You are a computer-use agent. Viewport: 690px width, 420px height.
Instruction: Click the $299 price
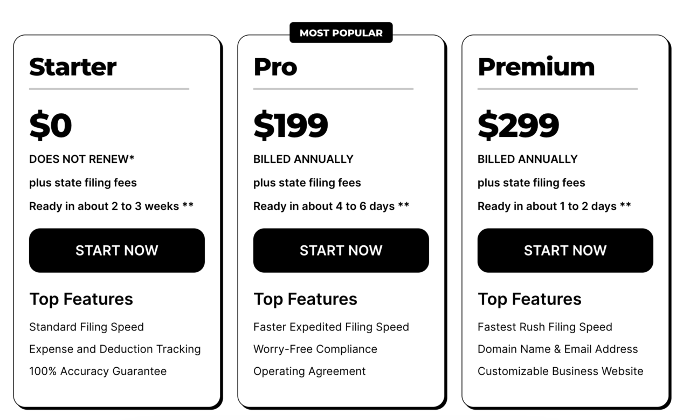[519, 125]
